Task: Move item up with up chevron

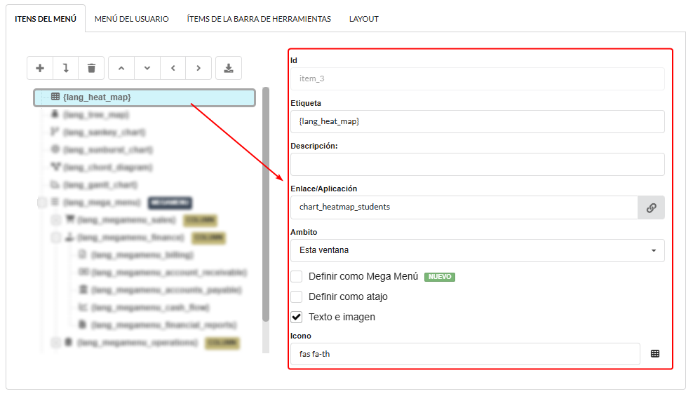Action: (121, 68)
